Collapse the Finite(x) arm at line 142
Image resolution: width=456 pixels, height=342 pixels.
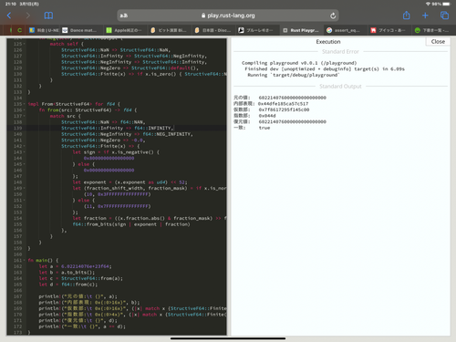click(x=25, y=146)
